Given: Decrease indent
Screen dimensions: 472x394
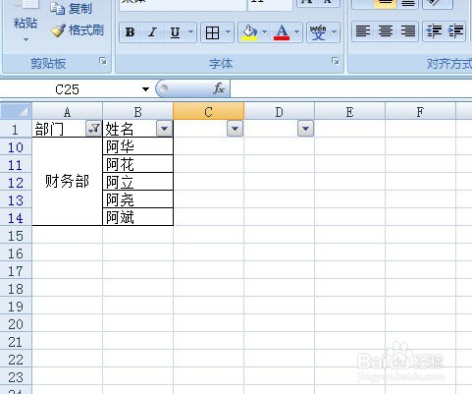Looking at the screenshot, I should [434, 31].
